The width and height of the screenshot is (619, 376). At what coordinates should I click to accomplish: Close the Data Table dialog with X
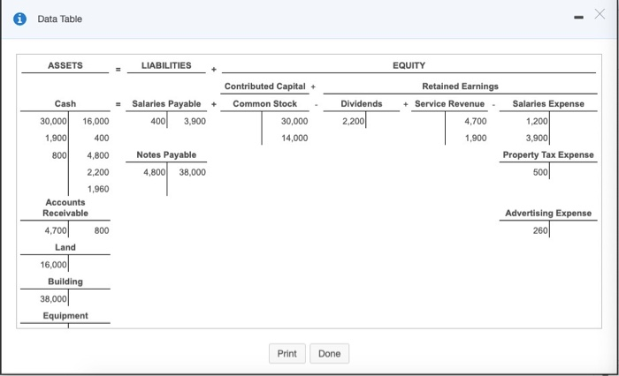click(x=600, y=14)
